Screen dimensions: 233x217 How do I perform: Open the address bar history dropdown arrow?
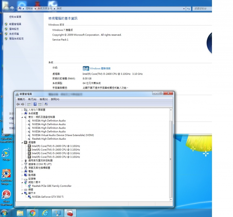[x=184, y=9]
